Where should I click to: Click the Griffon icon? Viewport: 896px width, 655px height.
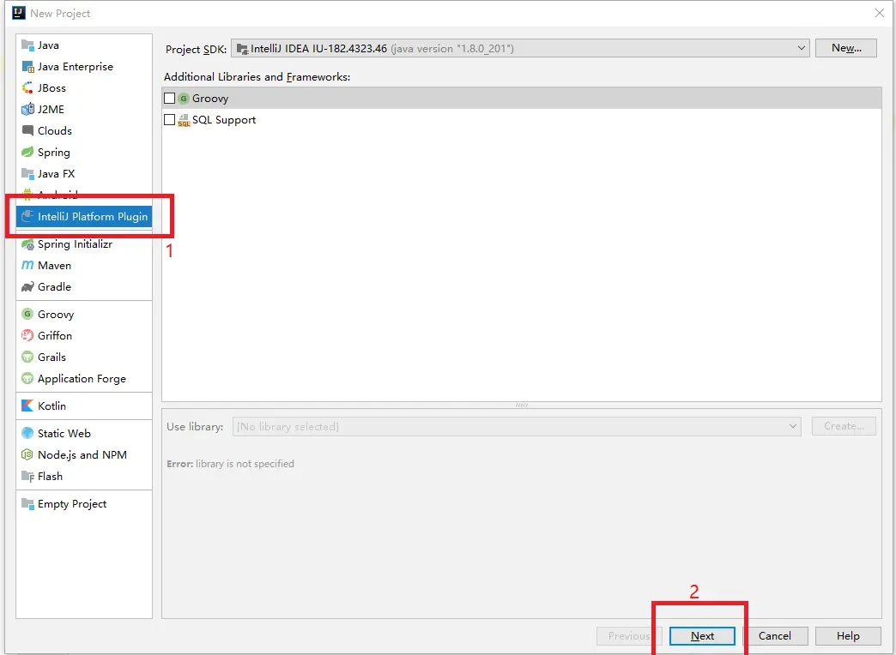click(27, 335)
